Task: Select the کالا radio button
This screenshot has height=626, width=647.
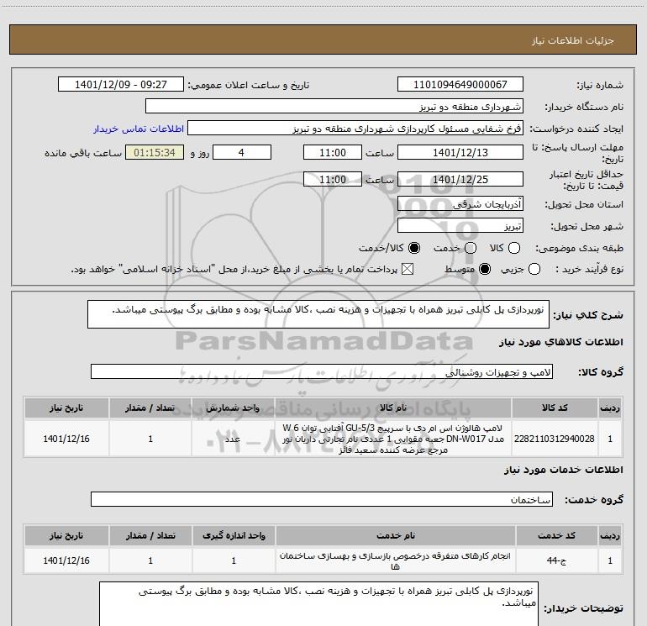Action: [x=514, y=248]
